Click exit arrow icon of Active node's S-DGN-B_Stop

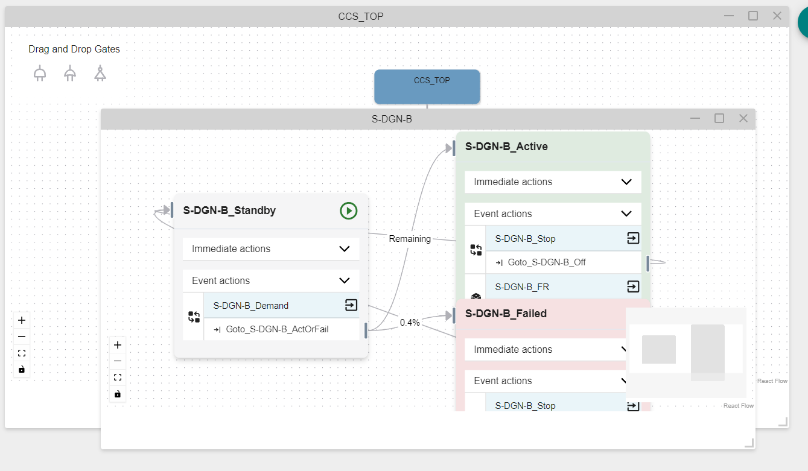[x=633, y=238]
